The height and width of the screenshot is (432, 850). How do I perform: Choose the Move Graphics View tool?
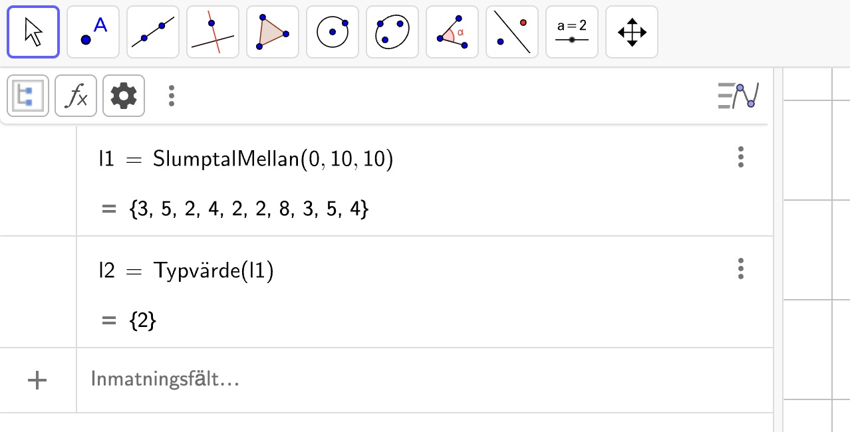click(632, 32)
